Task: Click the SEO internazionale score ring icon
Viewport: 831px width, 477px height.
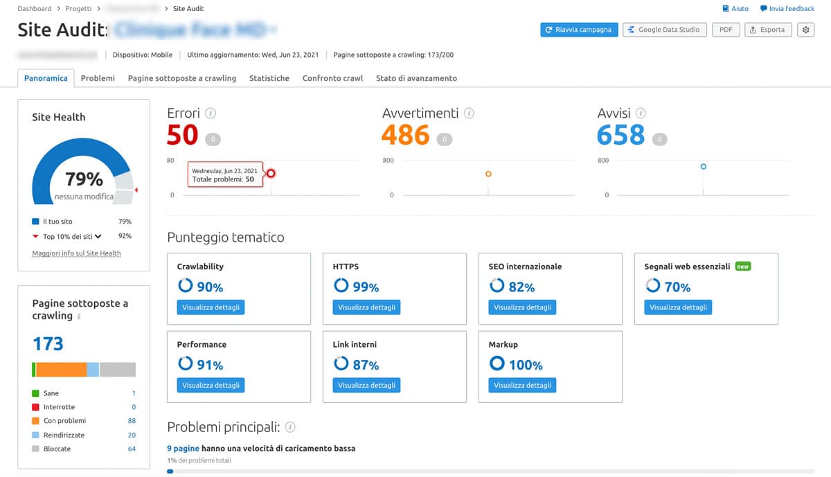Action: click(497, 286)
